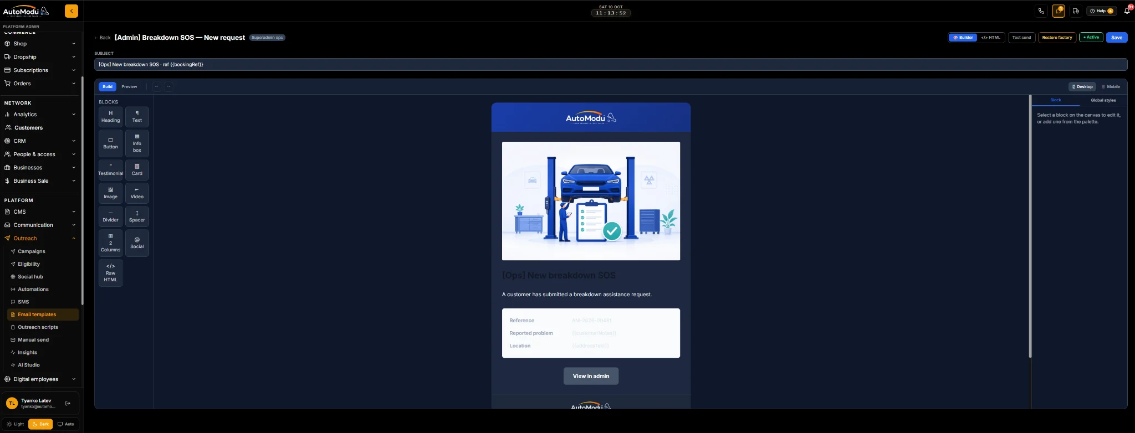Click Restore factory button
The width and height of the screenshot is (1135, 433).
pyautogui.click(x=1057, y=38)
